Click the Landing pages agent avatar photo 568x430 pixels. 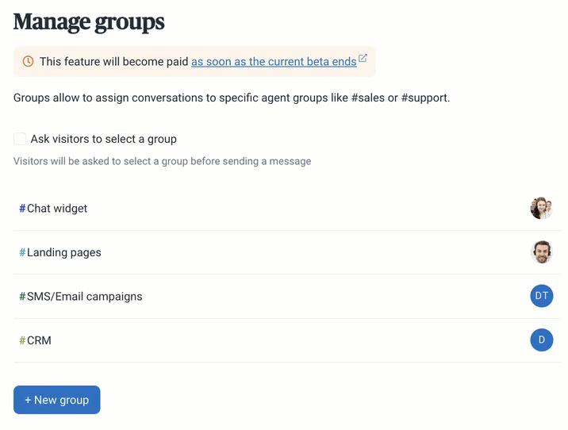click(541, 252)
